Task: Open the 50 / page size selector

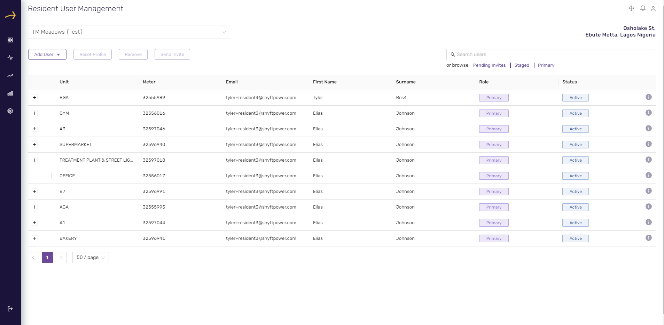Action: click(x=91, y=258)
